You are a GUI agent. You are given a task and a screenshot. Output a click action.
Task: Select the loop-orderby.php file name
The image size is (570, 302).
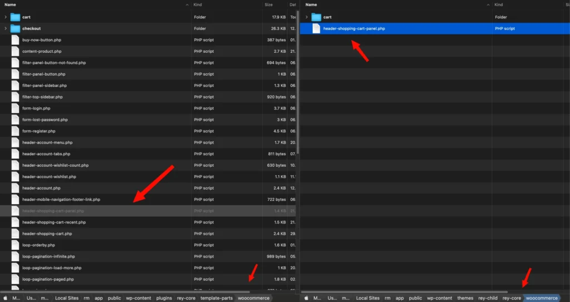(38, 245)
